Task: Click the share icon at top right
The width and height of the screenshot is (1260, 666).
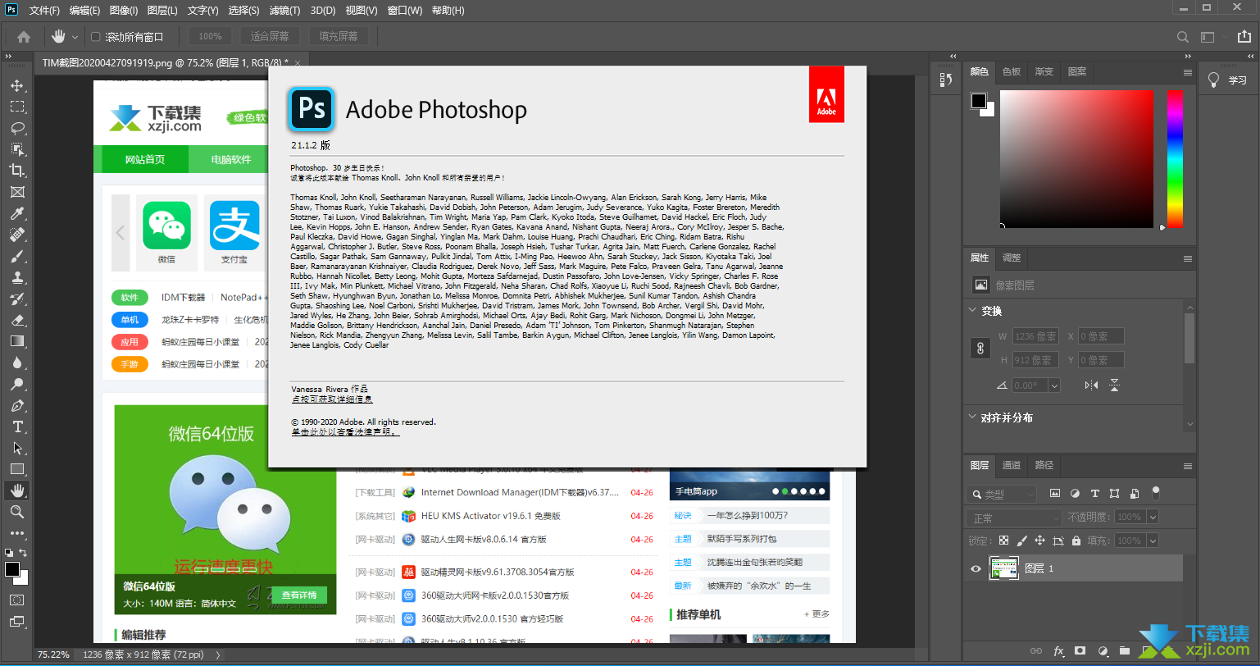Action: 1244,36
